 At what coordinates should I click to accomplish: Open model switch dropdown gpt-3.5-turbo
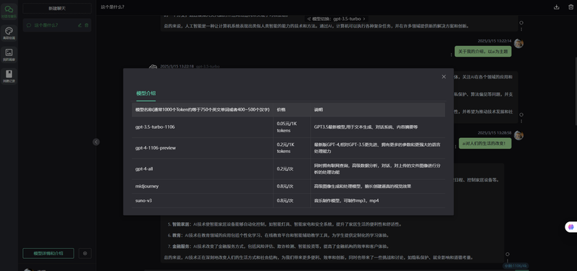[x=336, y=19]
